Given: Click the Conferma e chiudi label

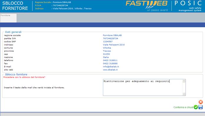Looking at the screenshot, I should pyautogui.click(x=183, y=107).
